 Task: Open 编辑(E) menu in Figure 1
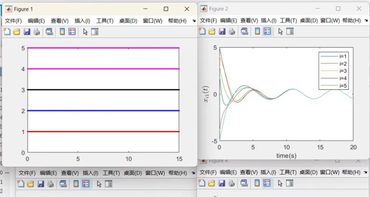coord(36,21)
